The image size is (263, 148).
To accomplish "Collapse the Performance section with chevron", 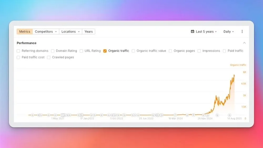I will tap(244, 43).
